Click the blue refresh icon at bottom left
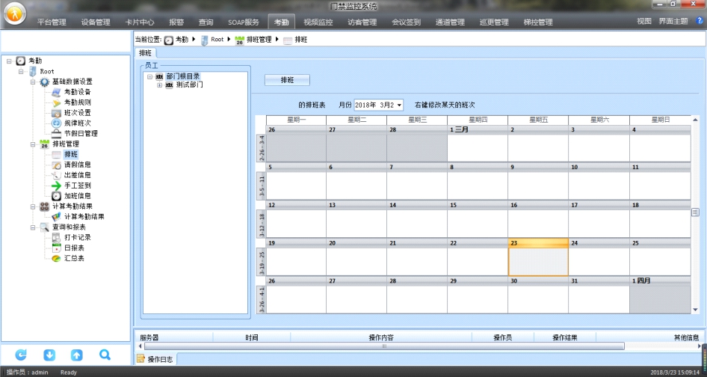This screenshot has width=707, height=377. [21, 355]
